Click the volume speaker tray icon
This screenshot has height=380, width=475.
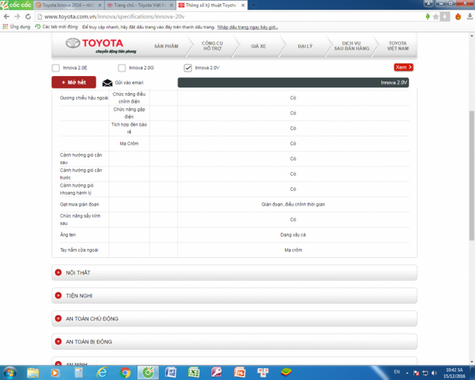click(x=434, y=373)
